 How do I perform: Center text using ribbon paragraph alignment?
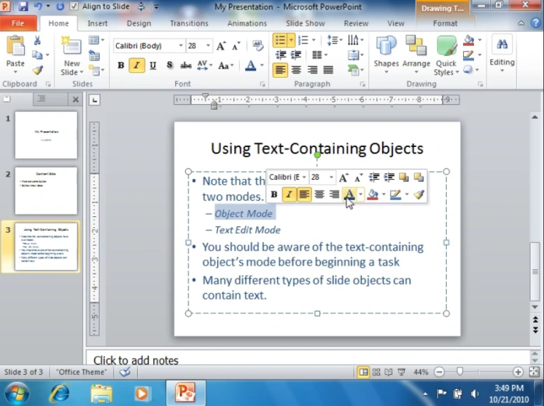coord(296,70)
